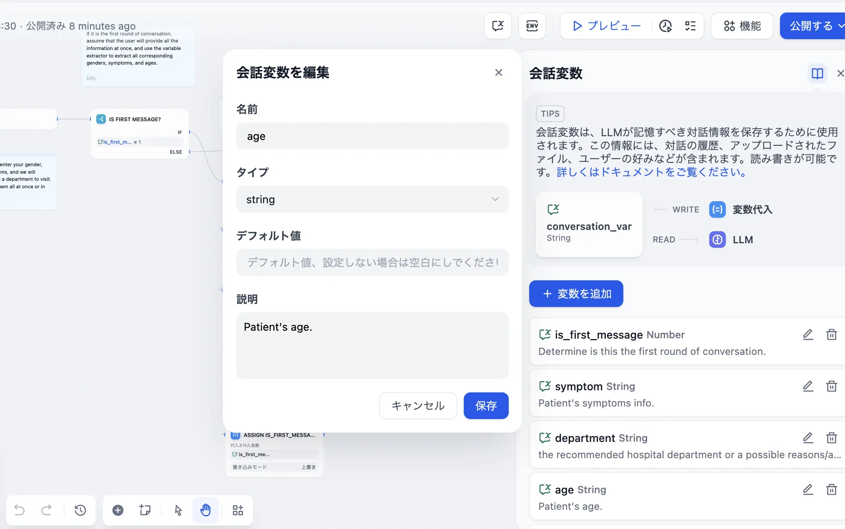Select the is_first_message Number row
Viewport: 845px width, 529px height.
tap(687, 342)
